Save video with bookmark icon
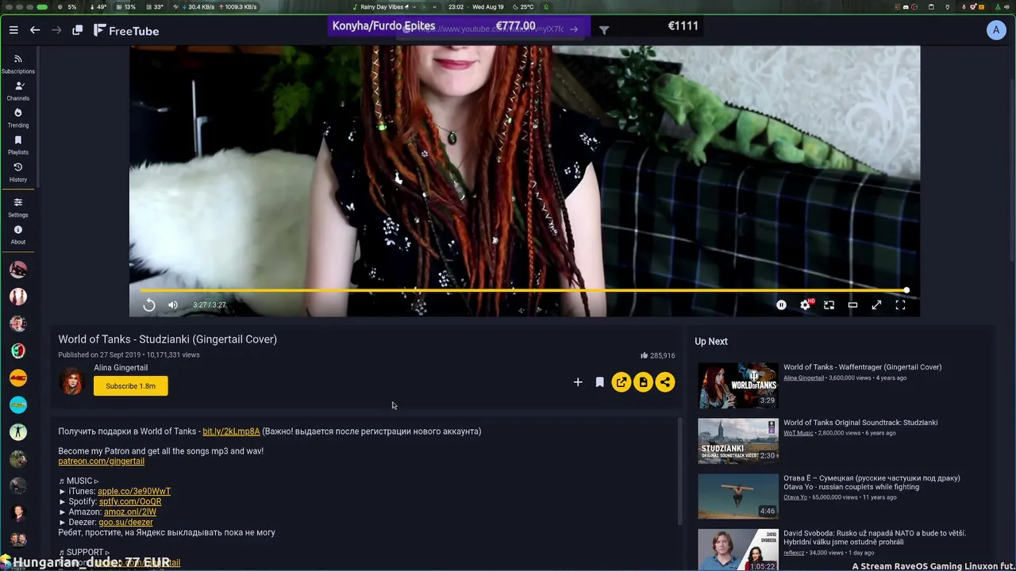The width and height of the screenshot is (1016, 571). (599, 382)
